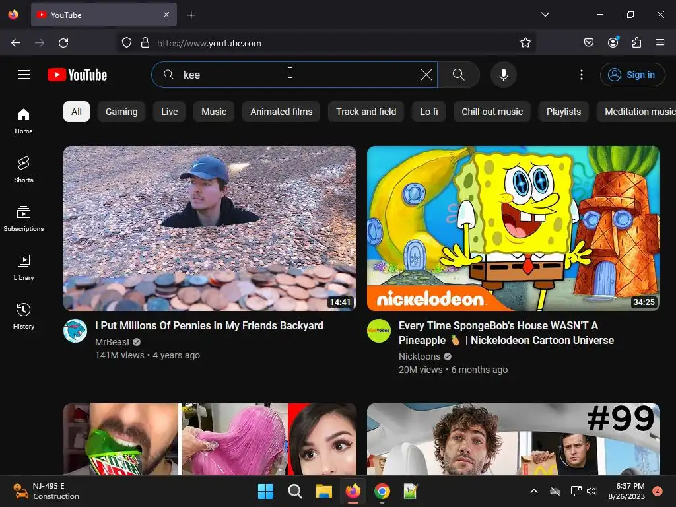Open the Firefox account icon
The height and width of the screenshot is (507, 676).
tap(613, 43)
